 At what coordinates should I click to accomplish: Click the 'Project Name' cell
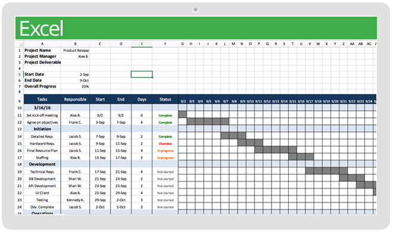tap(42, 51)
